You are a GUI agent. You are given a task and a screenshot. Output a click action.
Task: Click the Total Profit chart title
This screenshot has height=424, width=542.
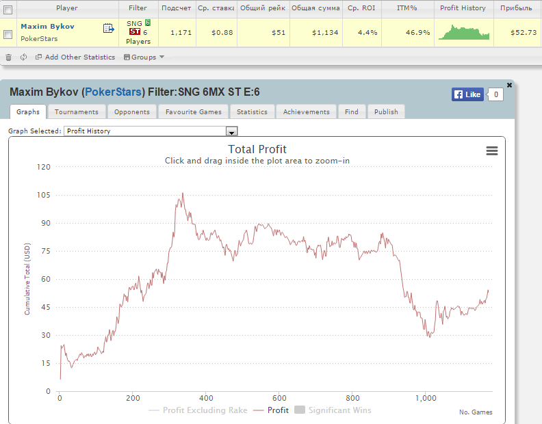[257, 149]
